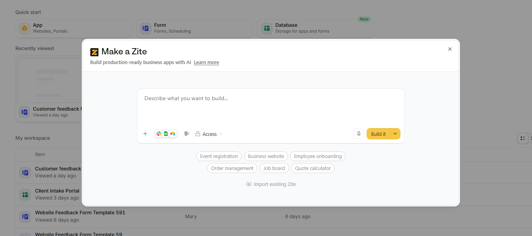Click form icon of Customer feedback workspace row
Image resolution: width=532 pixels, height=236 pixels.
tap(25, 172)
